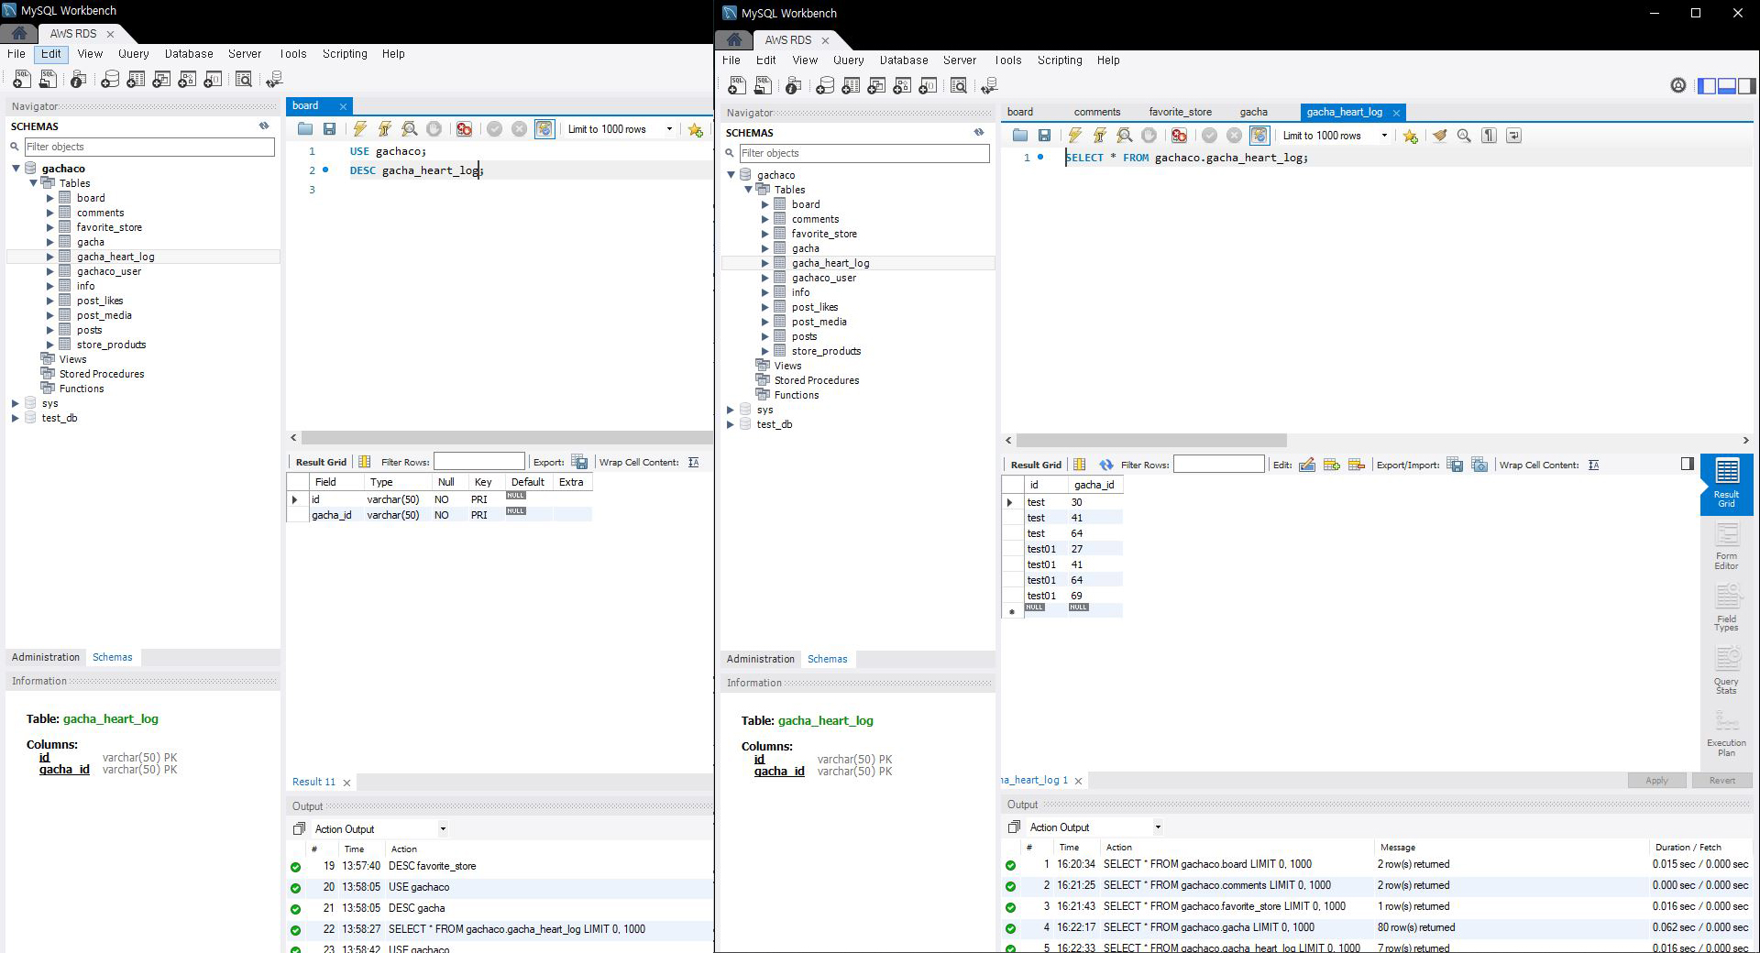
Task: Toggle wrap cell content in the right window
Action: [1594, 465]
